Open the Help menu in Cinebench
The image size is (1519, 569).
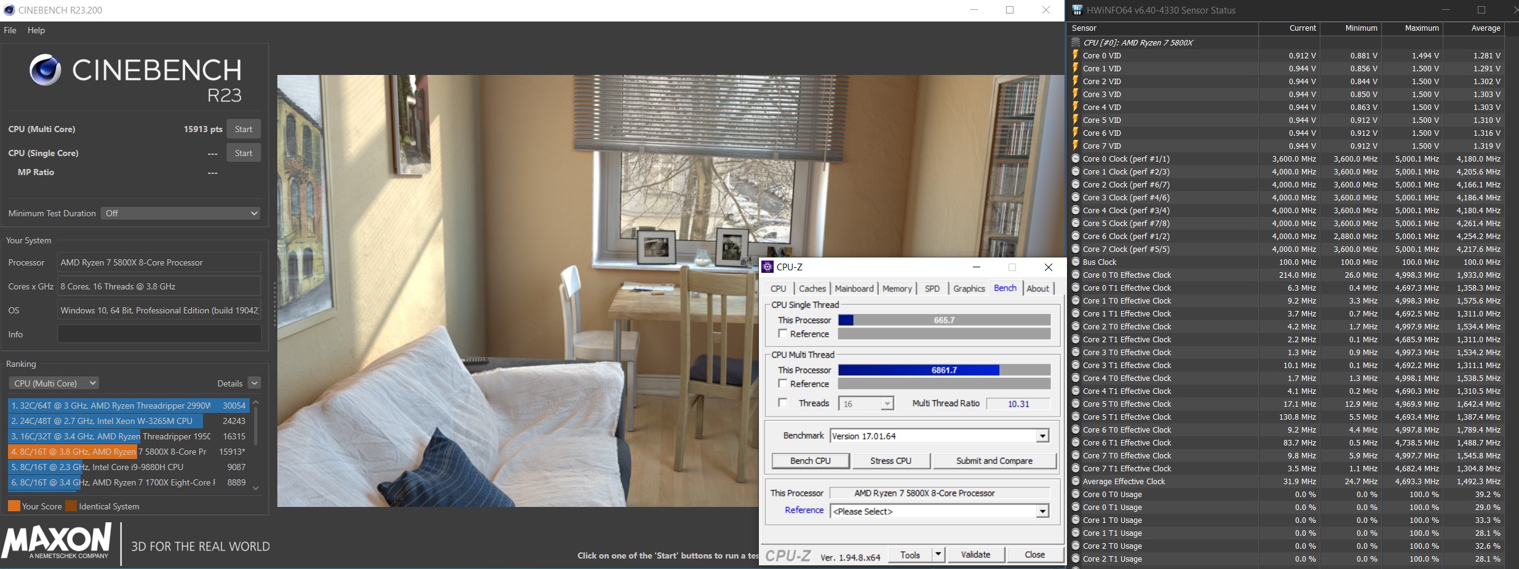pos(36,30)
